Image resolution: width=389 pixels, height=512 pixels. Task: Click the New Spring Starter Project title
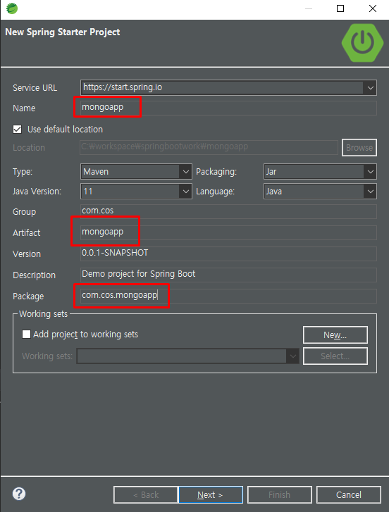pos(63,32)
